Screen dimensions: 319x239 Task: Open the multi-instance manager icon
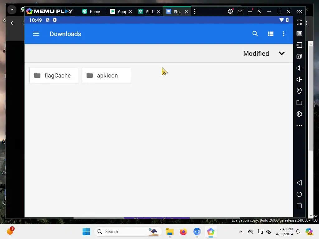pyautogui.click(x=299, y=56)
